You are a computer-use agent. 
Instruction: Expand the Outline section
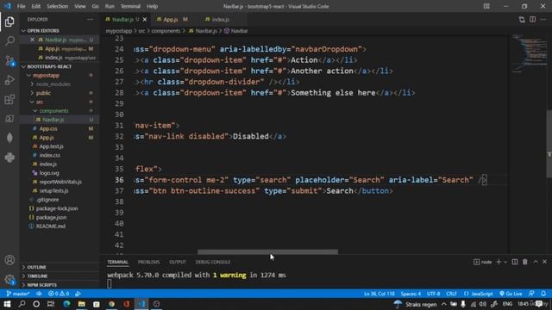(x=60, y=267)
